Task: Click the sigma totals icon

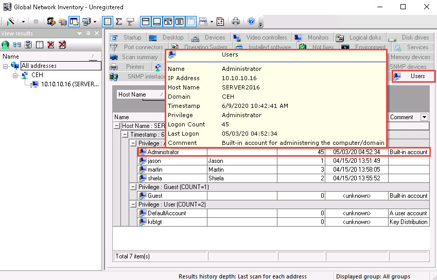Action: point(119,22)
